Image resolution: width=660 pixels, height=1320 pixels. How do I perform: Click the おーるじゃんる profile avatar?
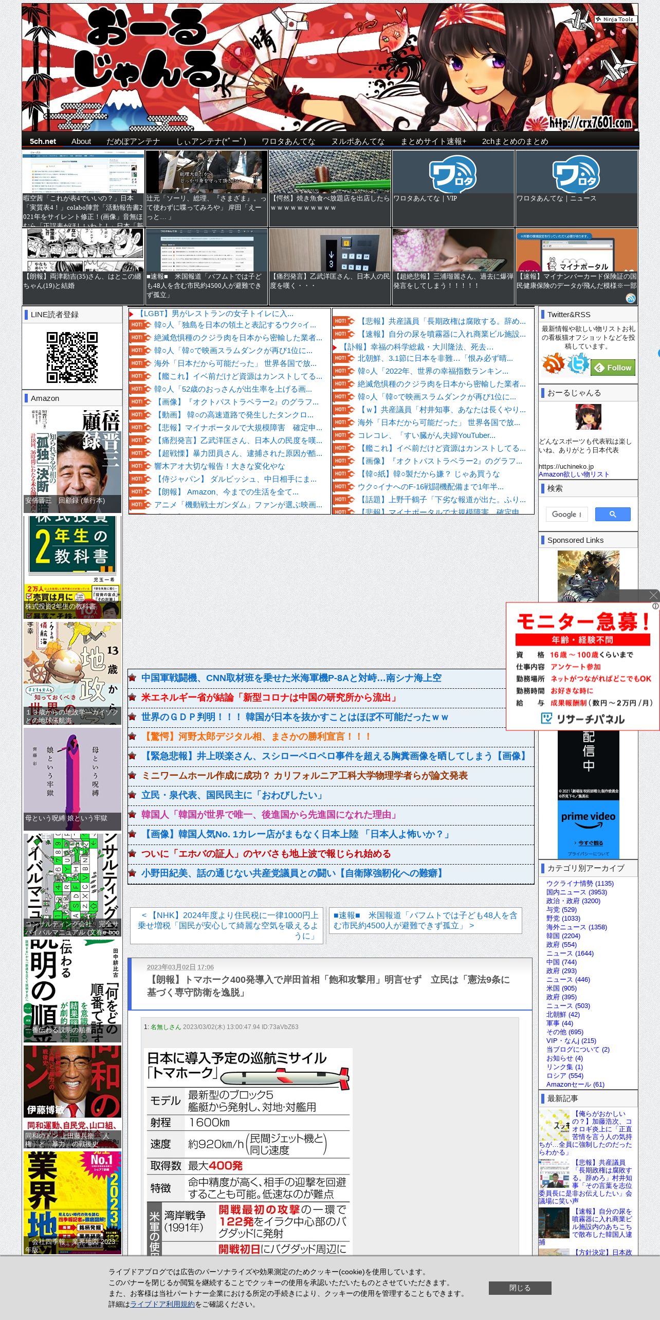point(588,417)
